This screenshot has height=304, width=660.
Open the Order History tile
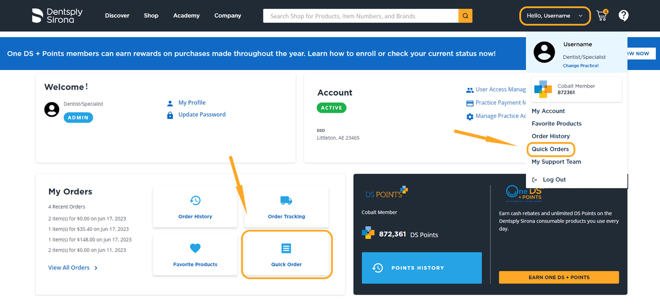195,207
